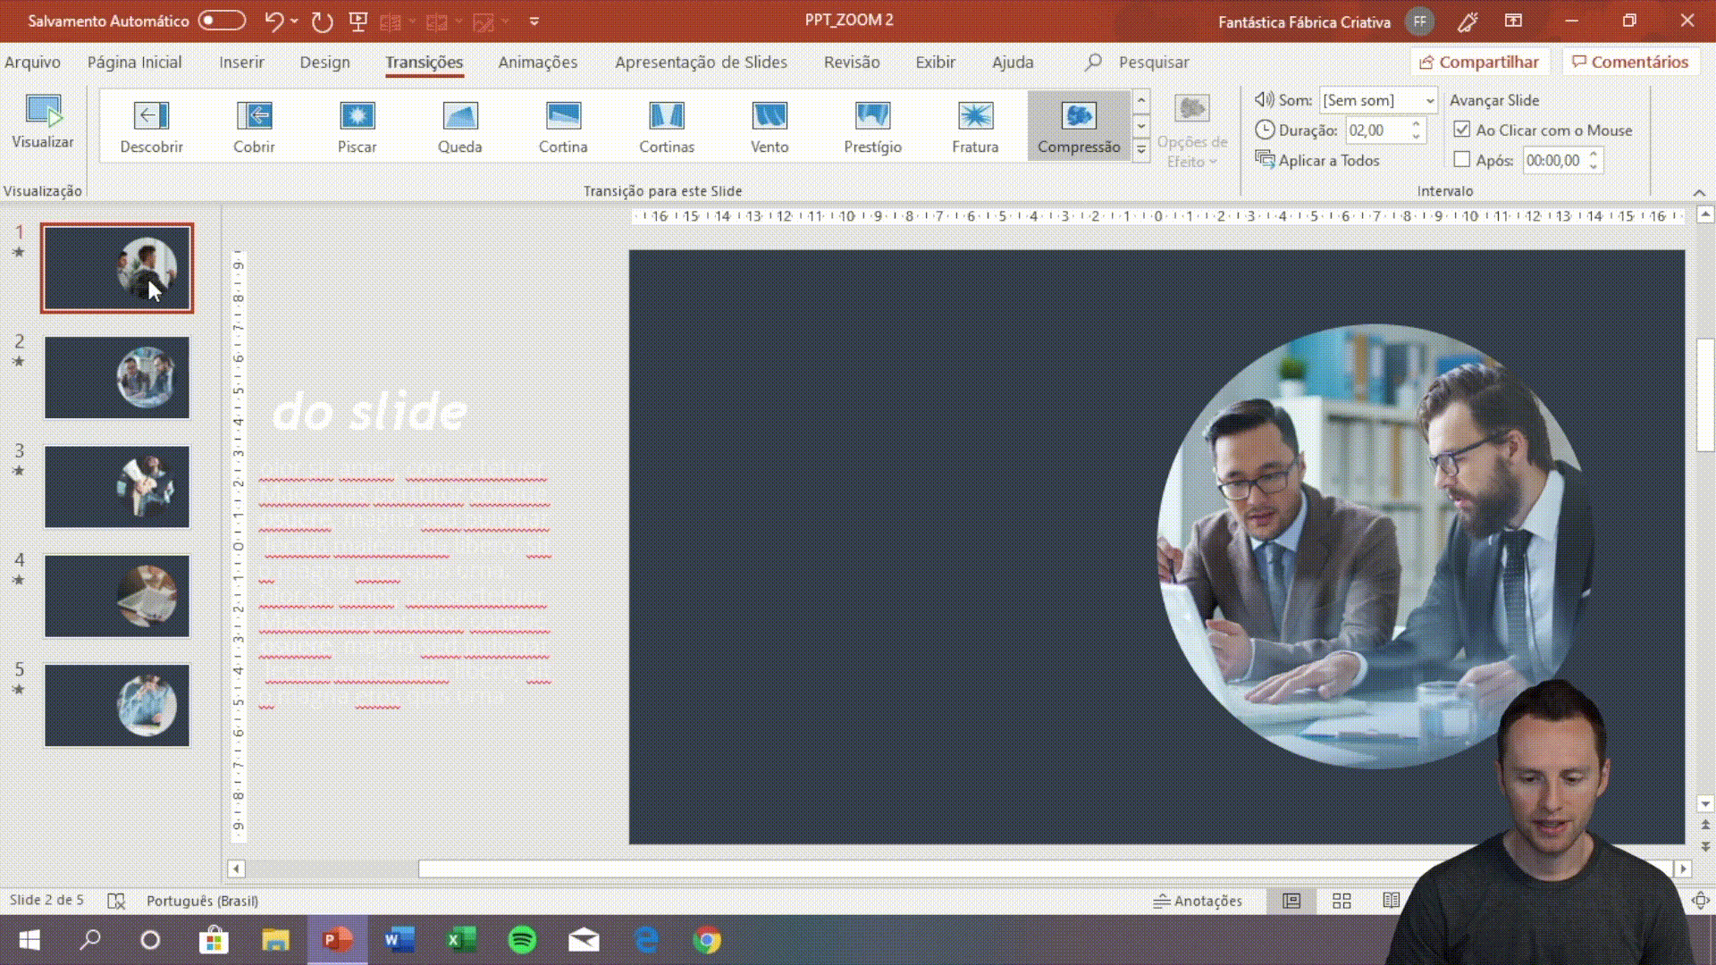
Task: Select slide 5 thumbnail
Action: pyautogui.click(x=117, y=705)
